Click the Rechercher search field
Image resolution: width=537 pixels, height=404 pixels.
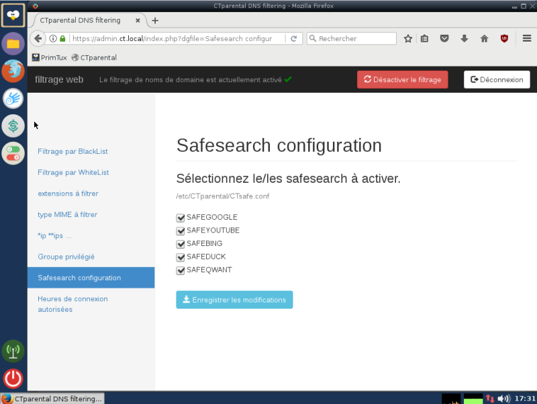(352, 38)
